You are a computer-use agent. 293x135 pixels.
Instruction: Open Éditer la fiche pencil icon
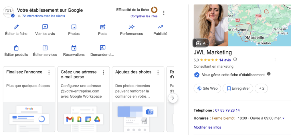point(16,27)
